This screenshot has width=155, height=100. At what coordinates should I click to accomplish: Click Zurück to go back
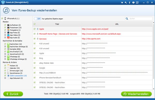pyautogui.click(x=13, y=94)
